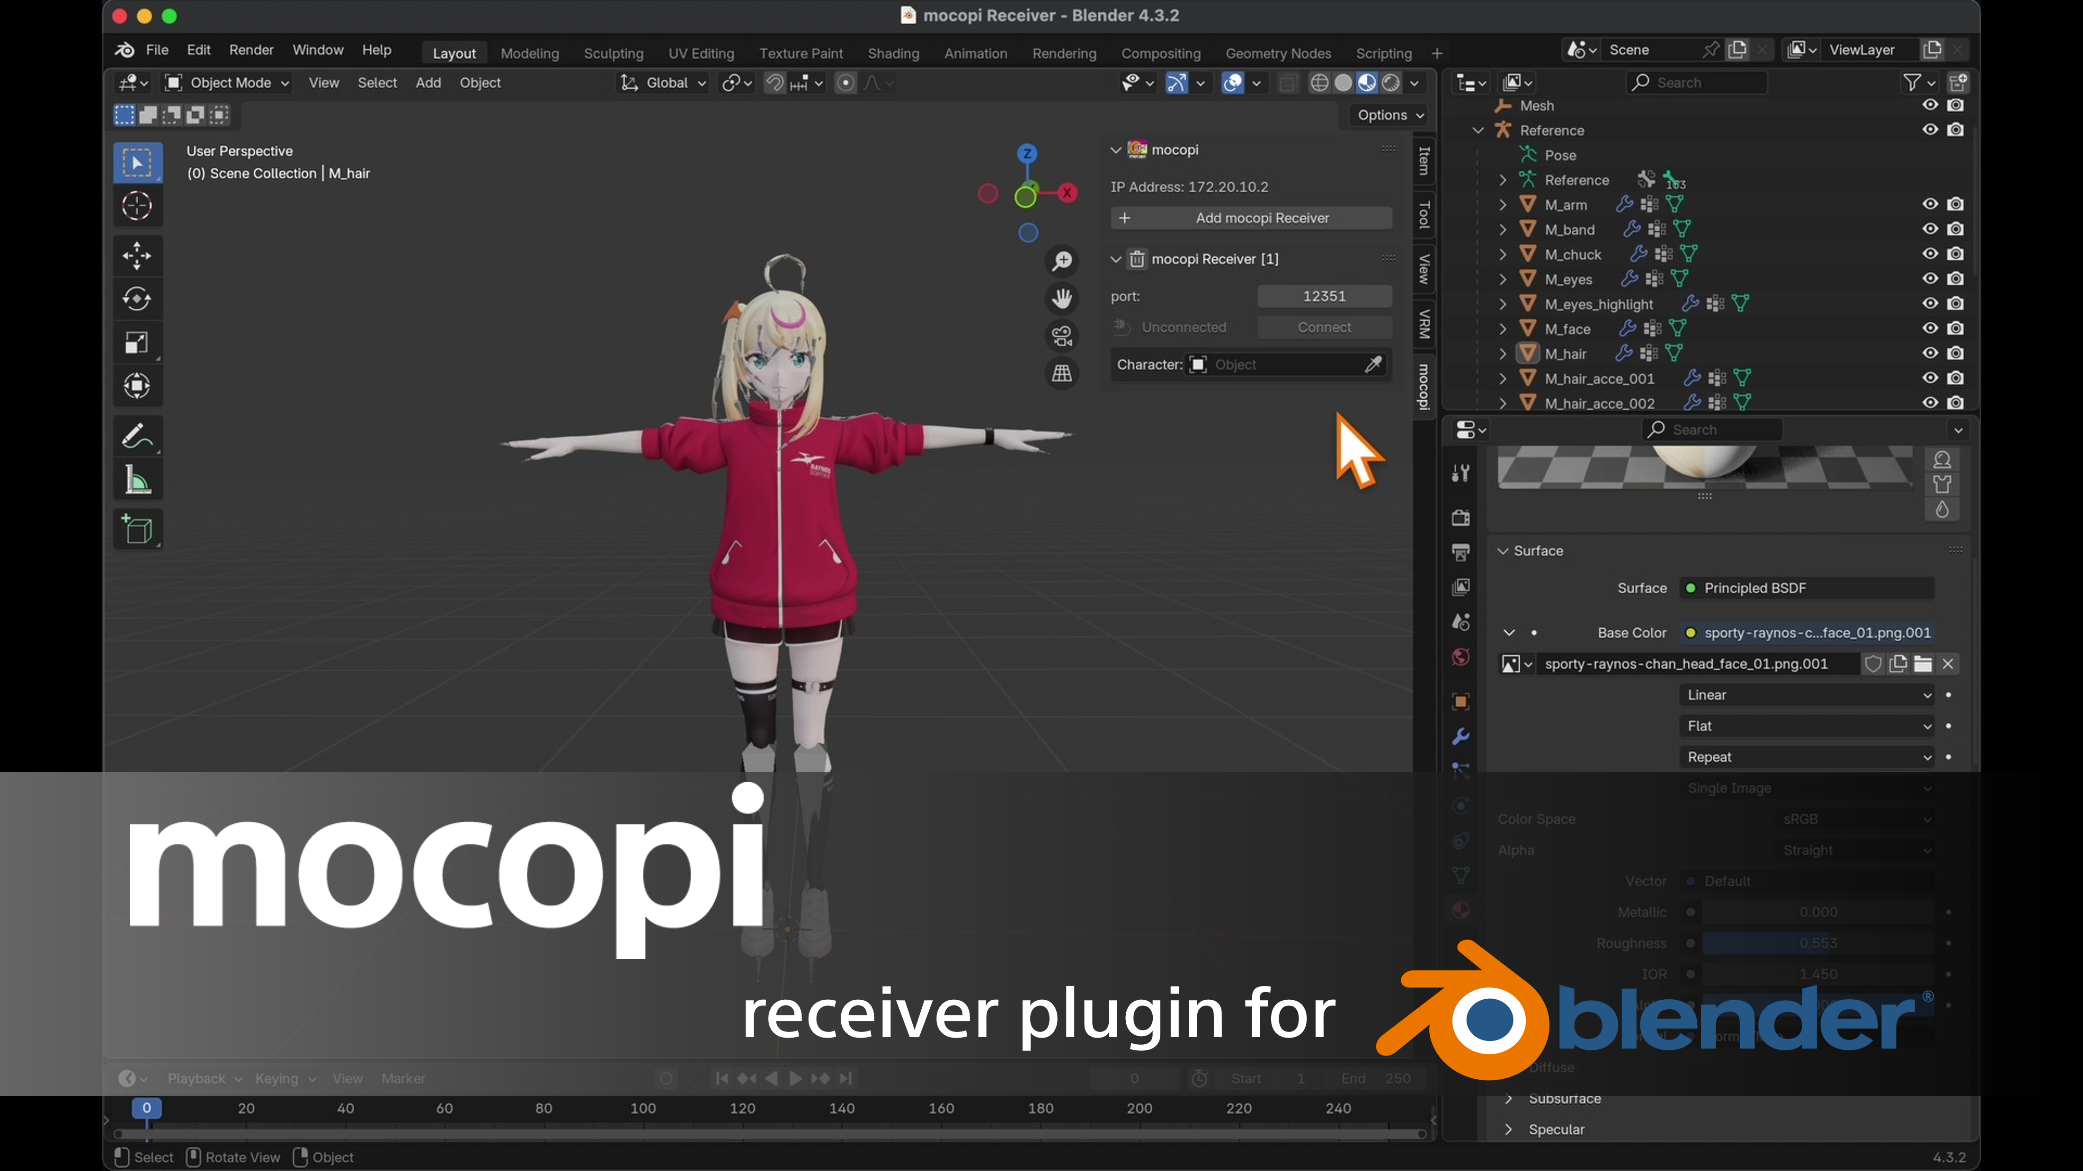The height and width of the screenshot is (1171, 2083).
Task: Select the Rotate tool
Action: point(137,299)
